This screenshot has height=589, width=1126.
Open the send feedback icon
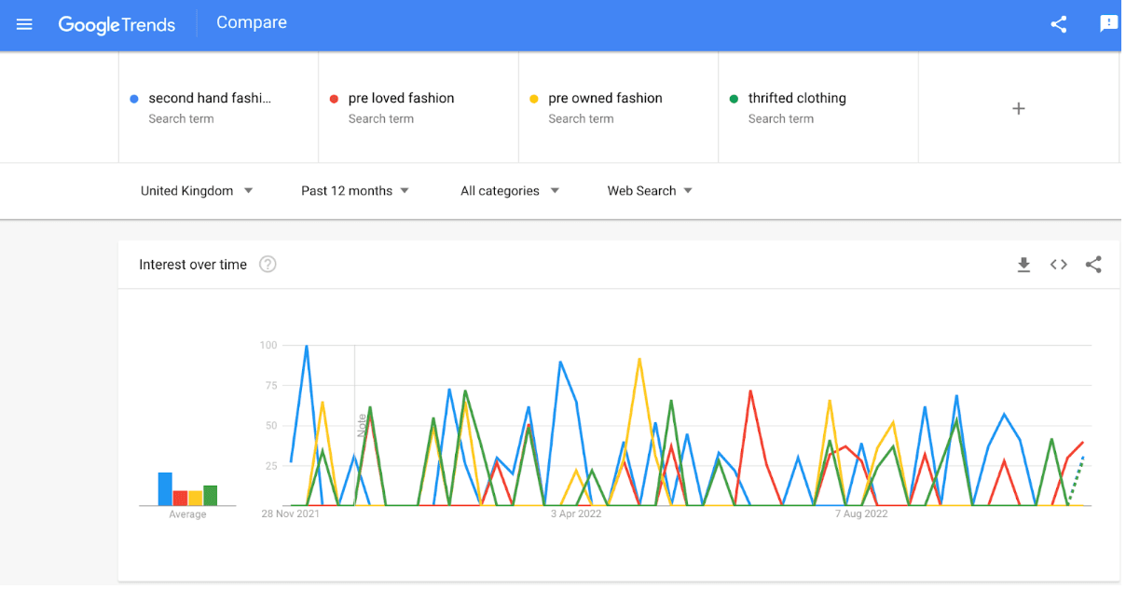tap(1108, 24)
